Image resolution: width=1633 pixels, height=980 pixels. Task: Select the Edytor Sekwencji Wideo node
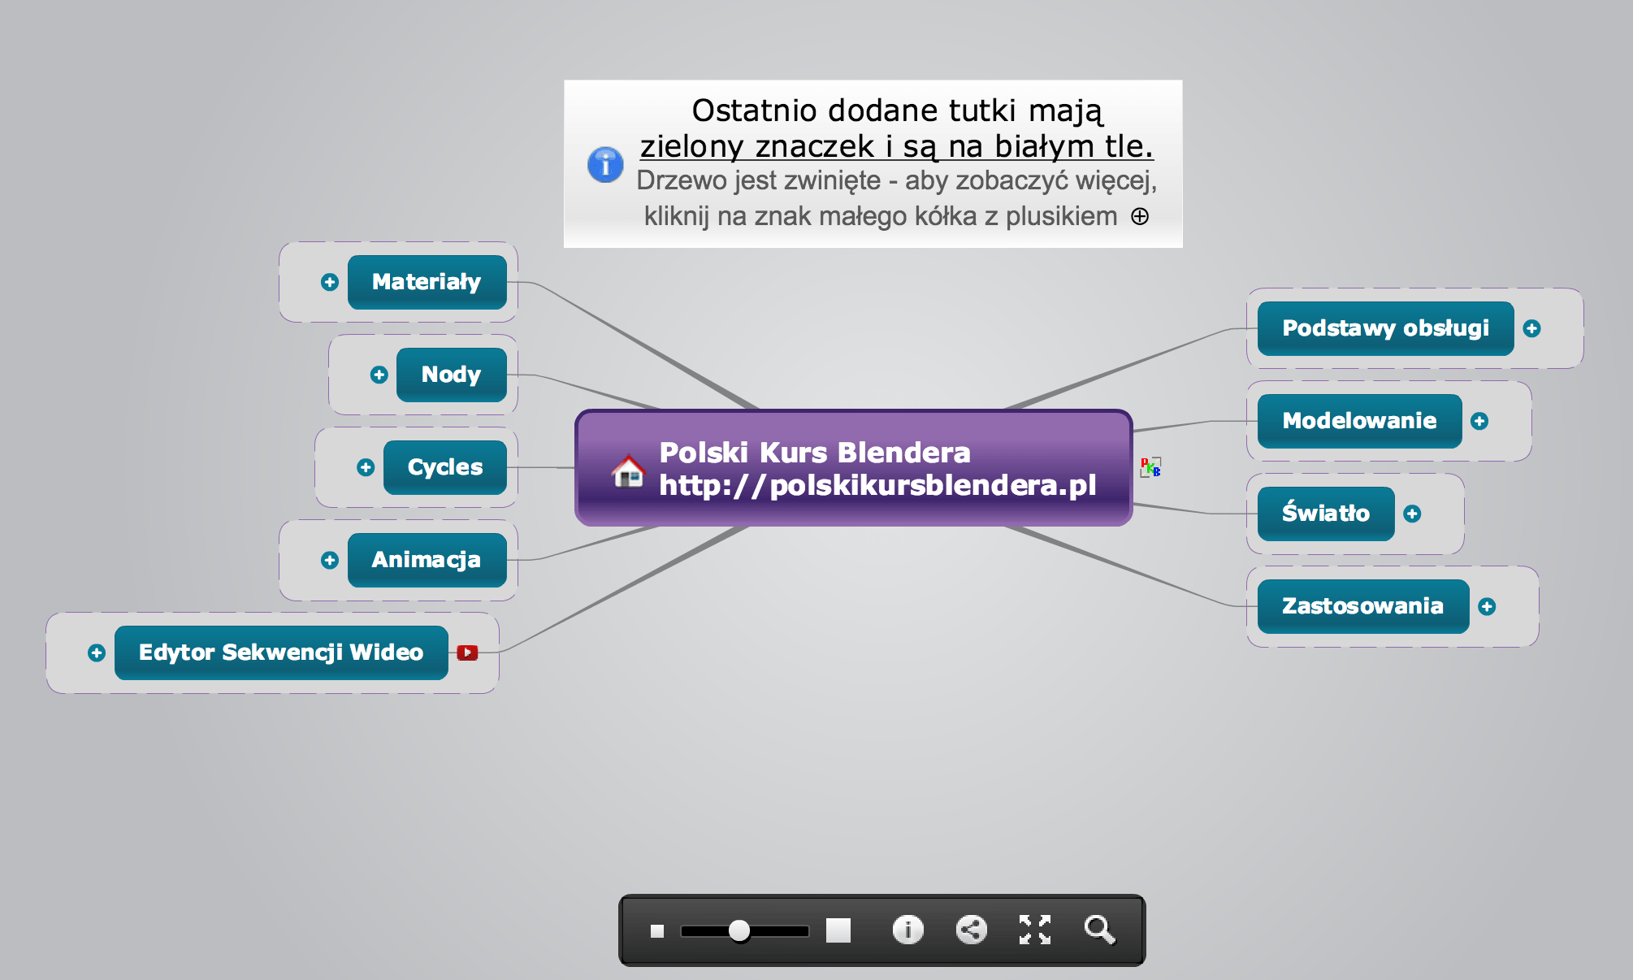(x=281, y=653)
